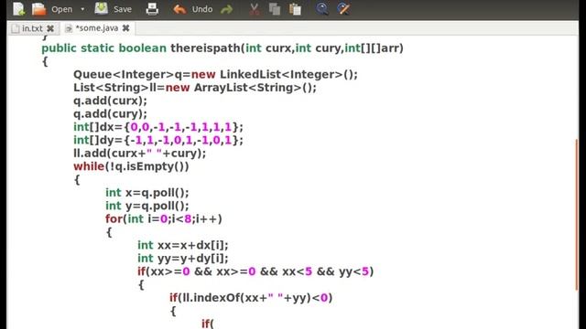This screenshot has height=329, width=586.
Task: Close the in.txt tab
Action: tap(50, 28)
